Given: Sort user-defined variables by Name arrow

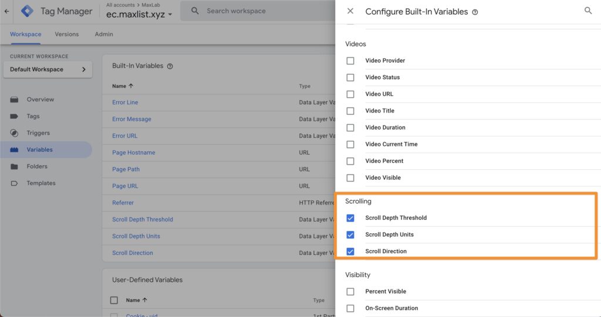Looking at the screenshot, I should coord(145,300).
